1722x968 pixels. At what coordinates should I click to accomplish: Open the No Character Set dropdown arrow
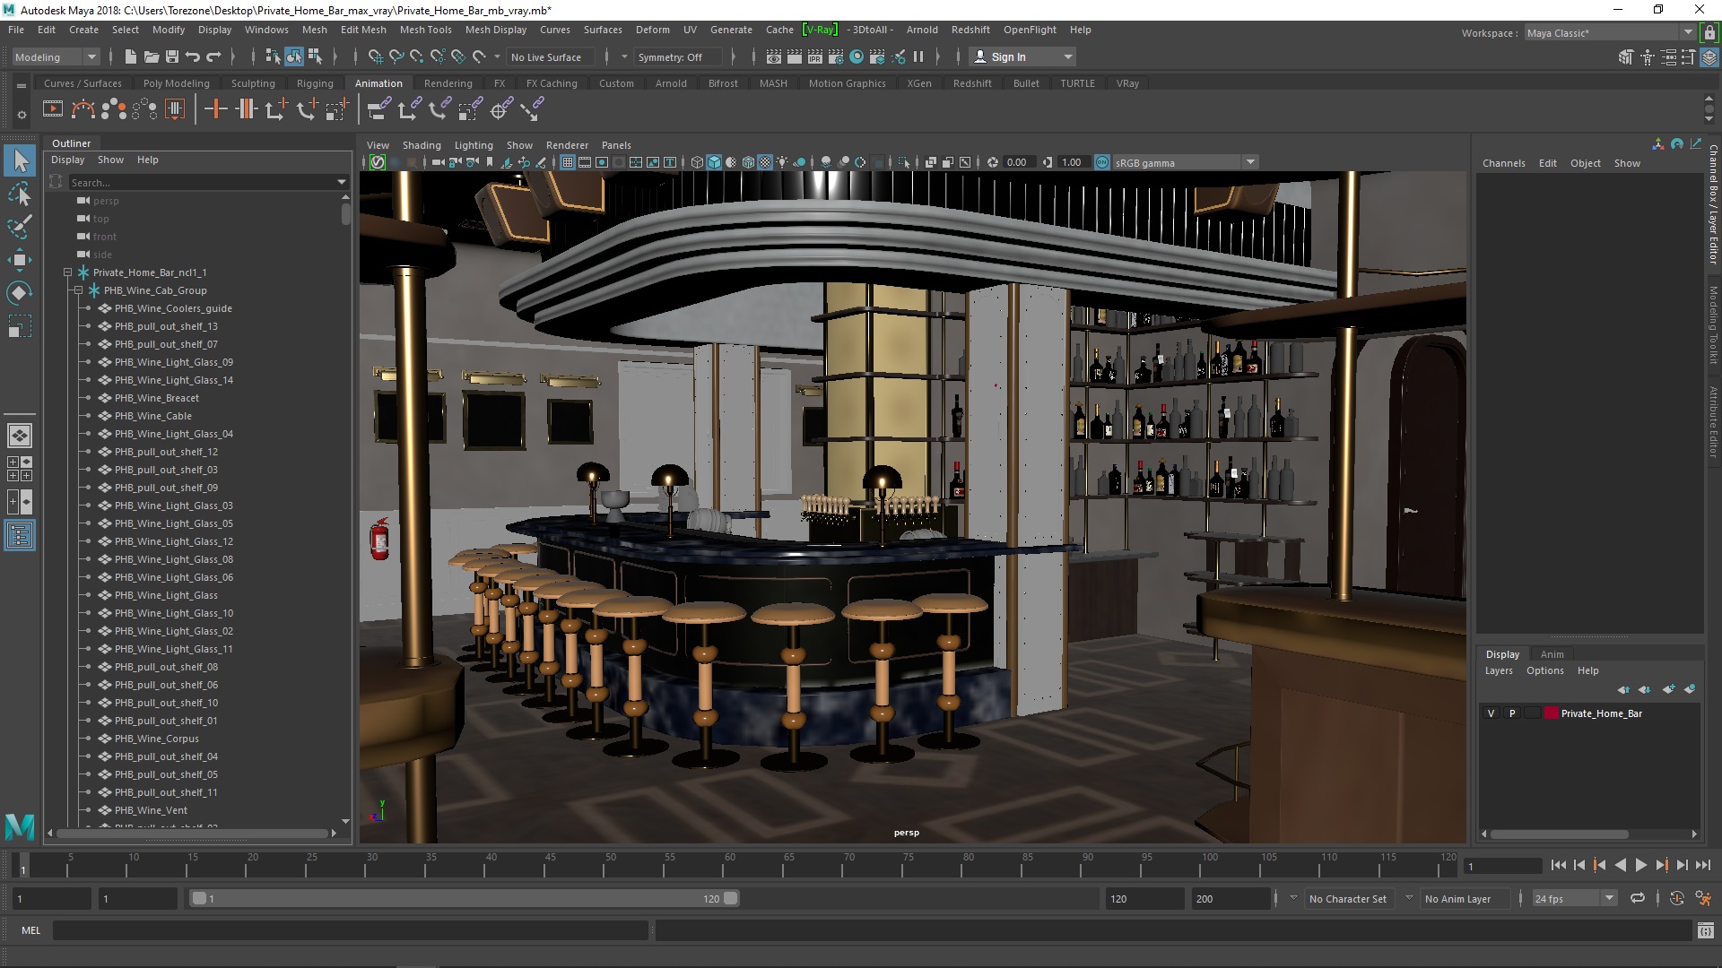(x=1293, y=898)
